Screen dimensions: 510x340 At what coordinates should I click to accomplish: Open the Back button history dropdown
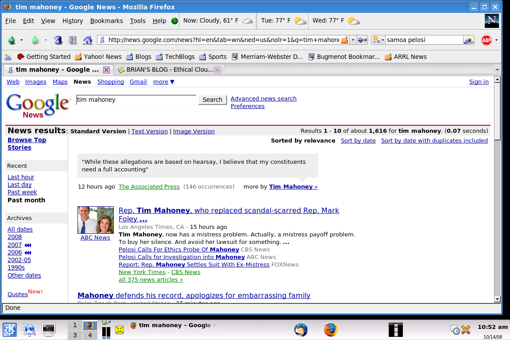[x=21, y=40]
